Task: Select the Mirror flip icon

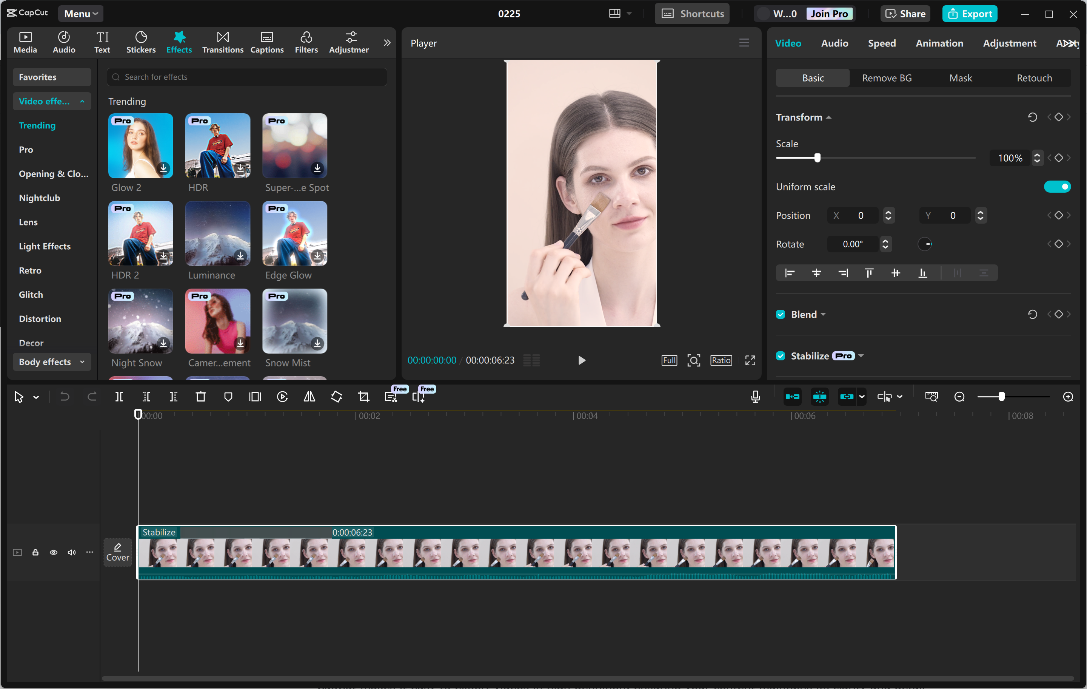Action: coord(309,397)
